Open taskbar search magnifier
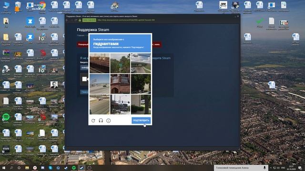Viewport: 305px width, 171px height. (x=11, y=168)
